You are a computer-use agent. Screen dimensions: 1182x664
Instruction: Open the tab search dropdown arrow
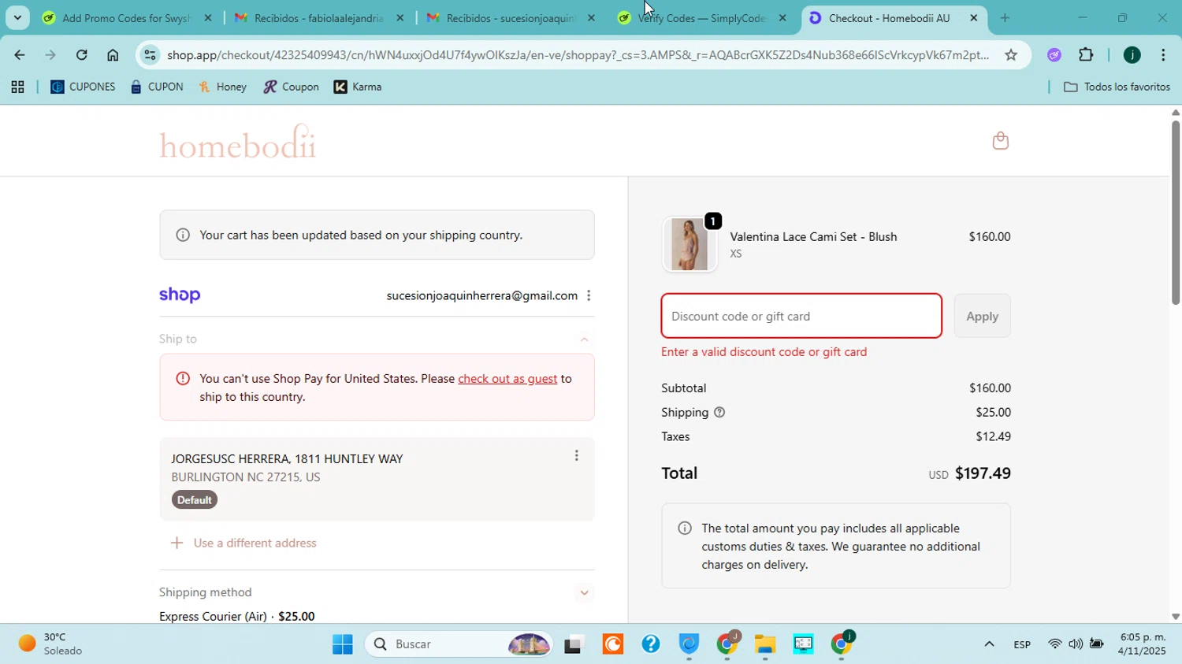click(x=17, y=17)
